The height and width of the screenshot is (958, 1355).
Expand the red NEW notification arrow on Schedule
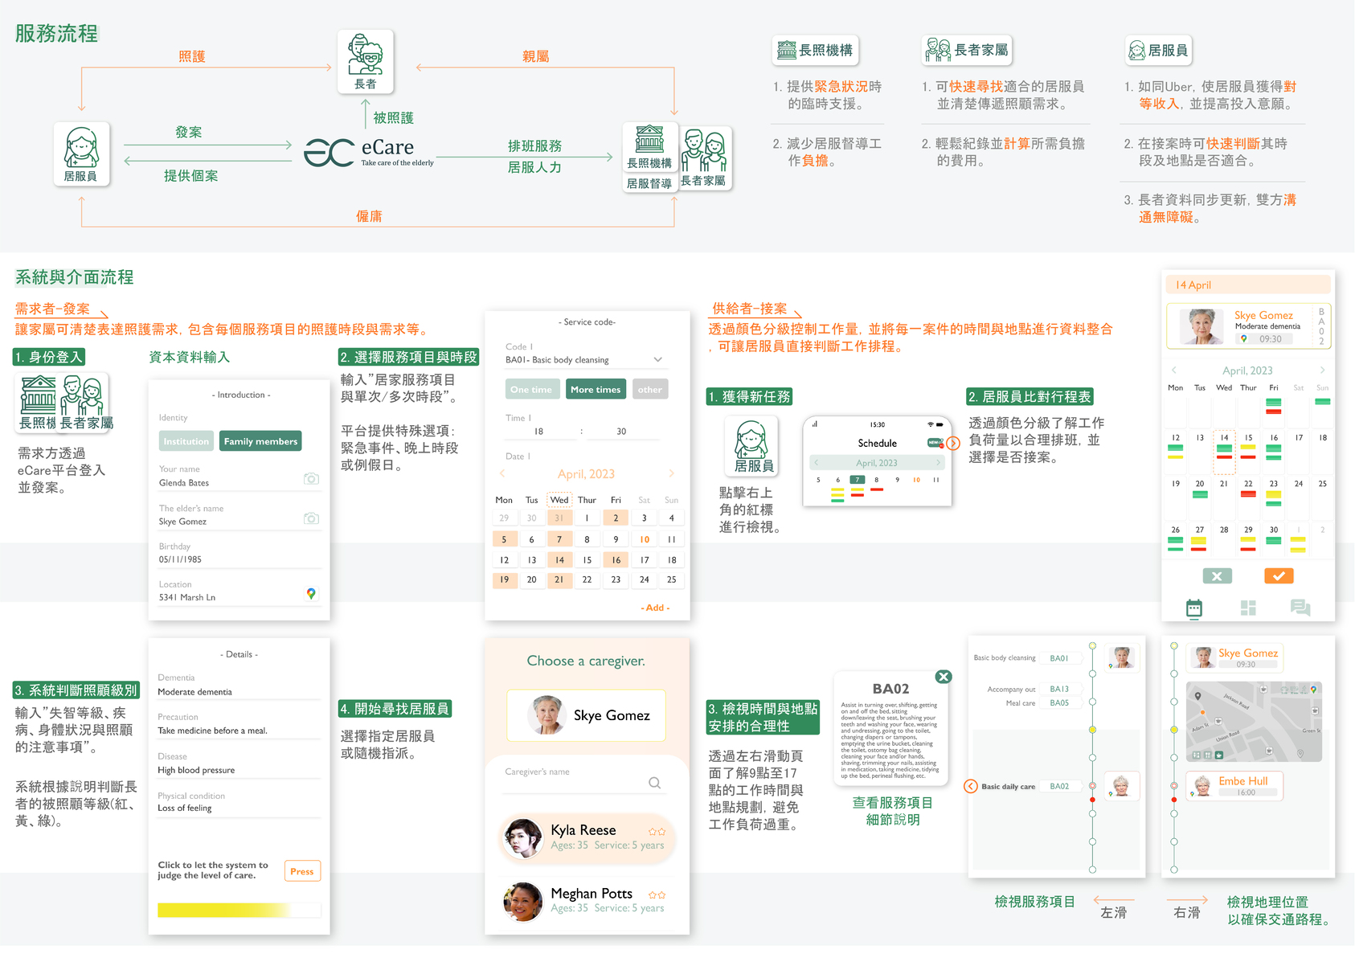953,441
